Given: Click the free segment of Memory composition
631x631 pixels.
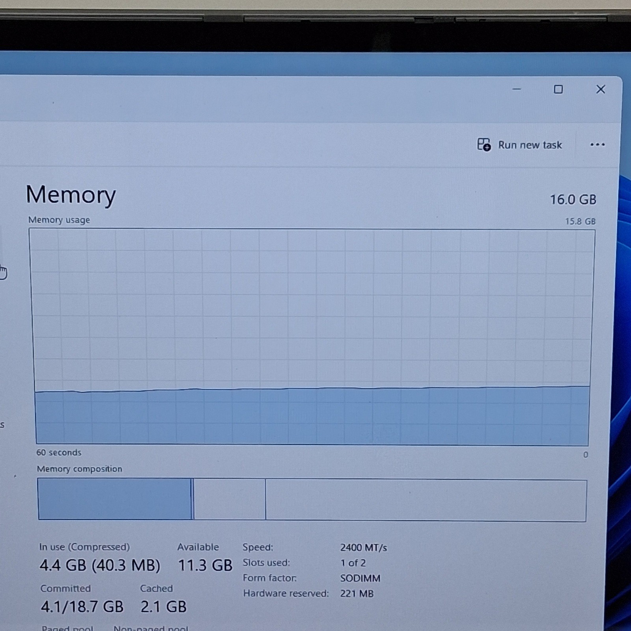Looking at the screenshot, I should (x=426, y=500).
